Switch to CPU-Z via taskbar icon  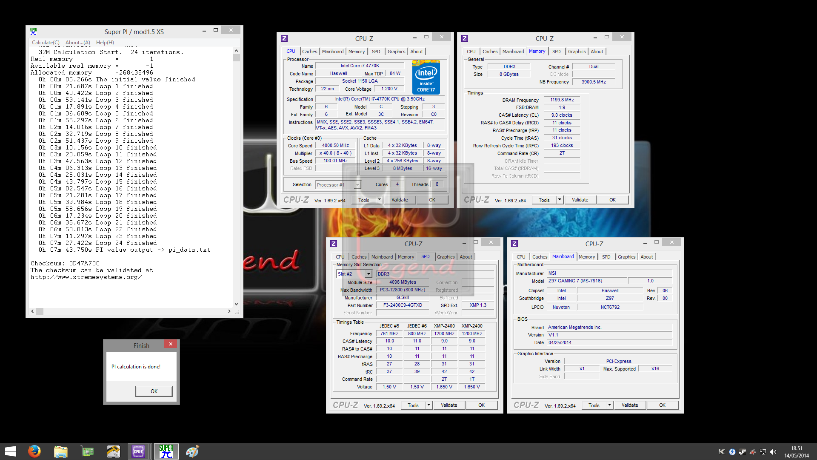[x=139, y=451]
